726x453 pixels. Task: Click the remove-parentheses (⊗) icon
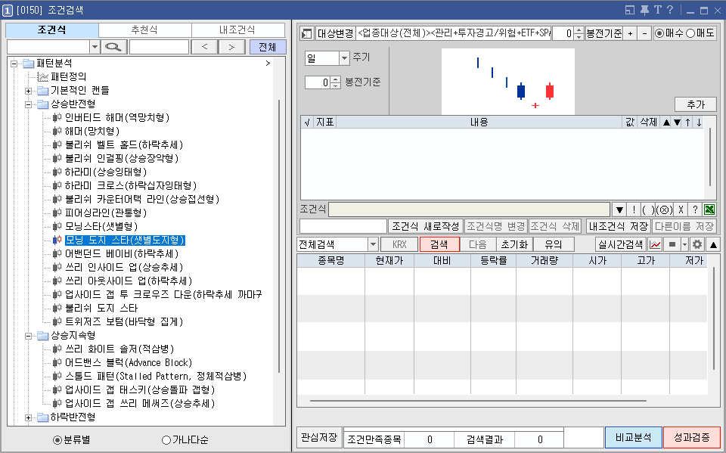[664, 209]
